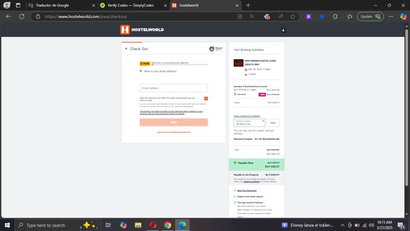This screenshot has width=410, height=231.
Task: Click the purple A extension icon
Action: point(309,17)
